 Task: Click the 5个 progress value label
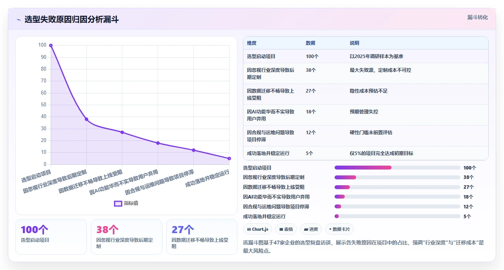[x=467, y=217]
